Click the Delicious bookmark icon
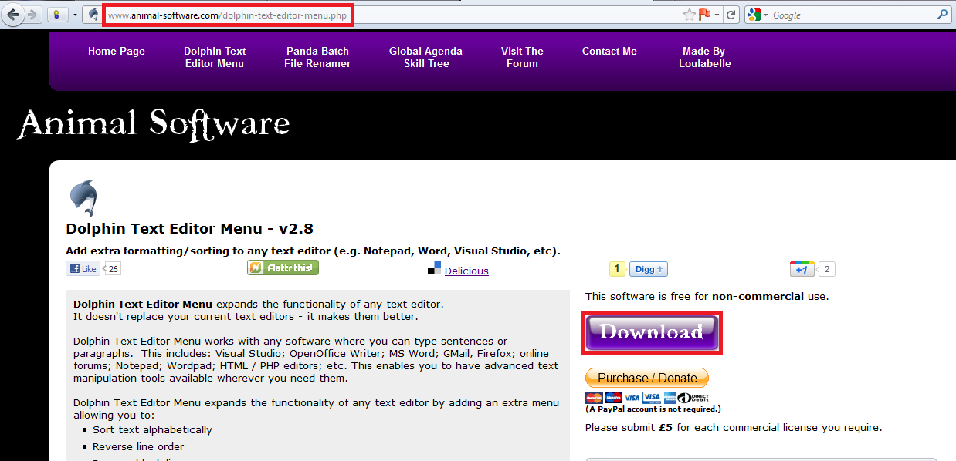Viewport: 956px width, 461px height. [434, 268]
